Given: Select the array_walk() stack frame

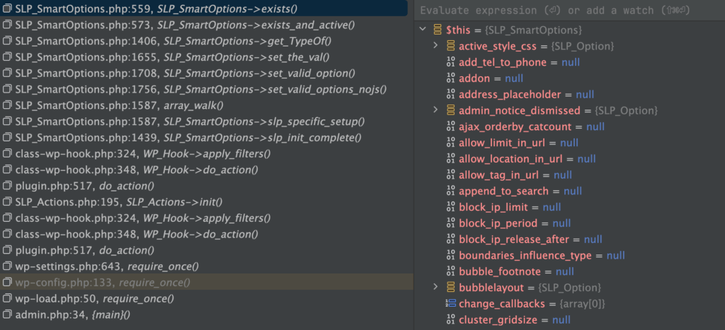Looking at the screenshot, I should coord(204,105).
